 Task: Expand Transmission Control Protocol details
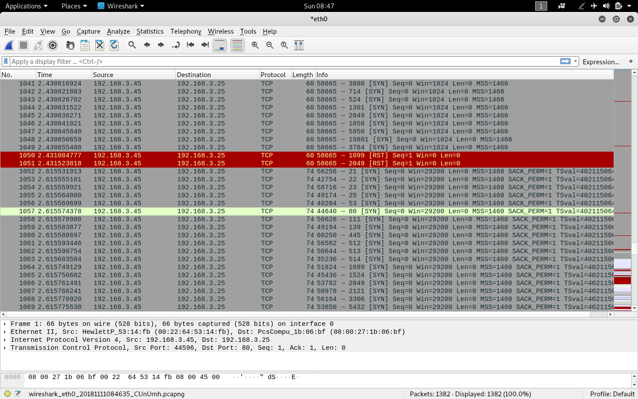click(5, 348)
